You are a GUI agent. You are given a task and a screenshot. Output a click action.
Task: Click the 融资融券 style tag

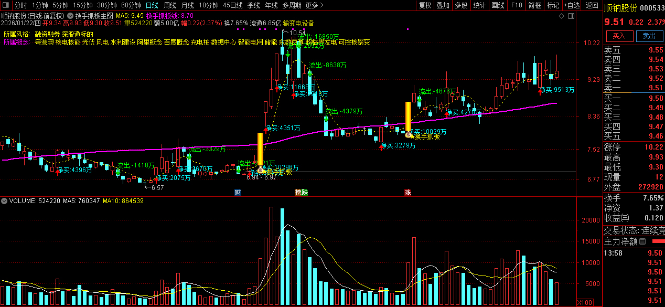pyautogui.click(x=47, y=34)
